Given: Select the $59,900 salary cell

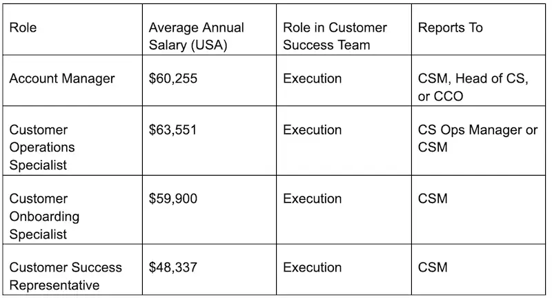Looking at the screenshot, I should pos(173,199).
